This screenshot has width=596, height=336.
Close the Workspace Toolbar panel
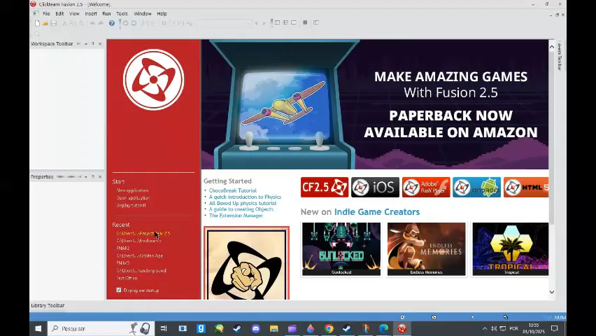click(100, 44)
